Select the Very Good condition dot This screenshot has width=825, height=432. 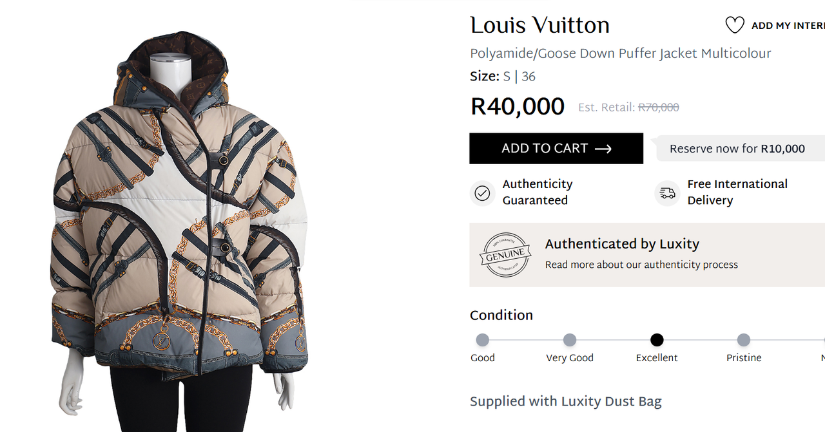(x=570, y=340)
